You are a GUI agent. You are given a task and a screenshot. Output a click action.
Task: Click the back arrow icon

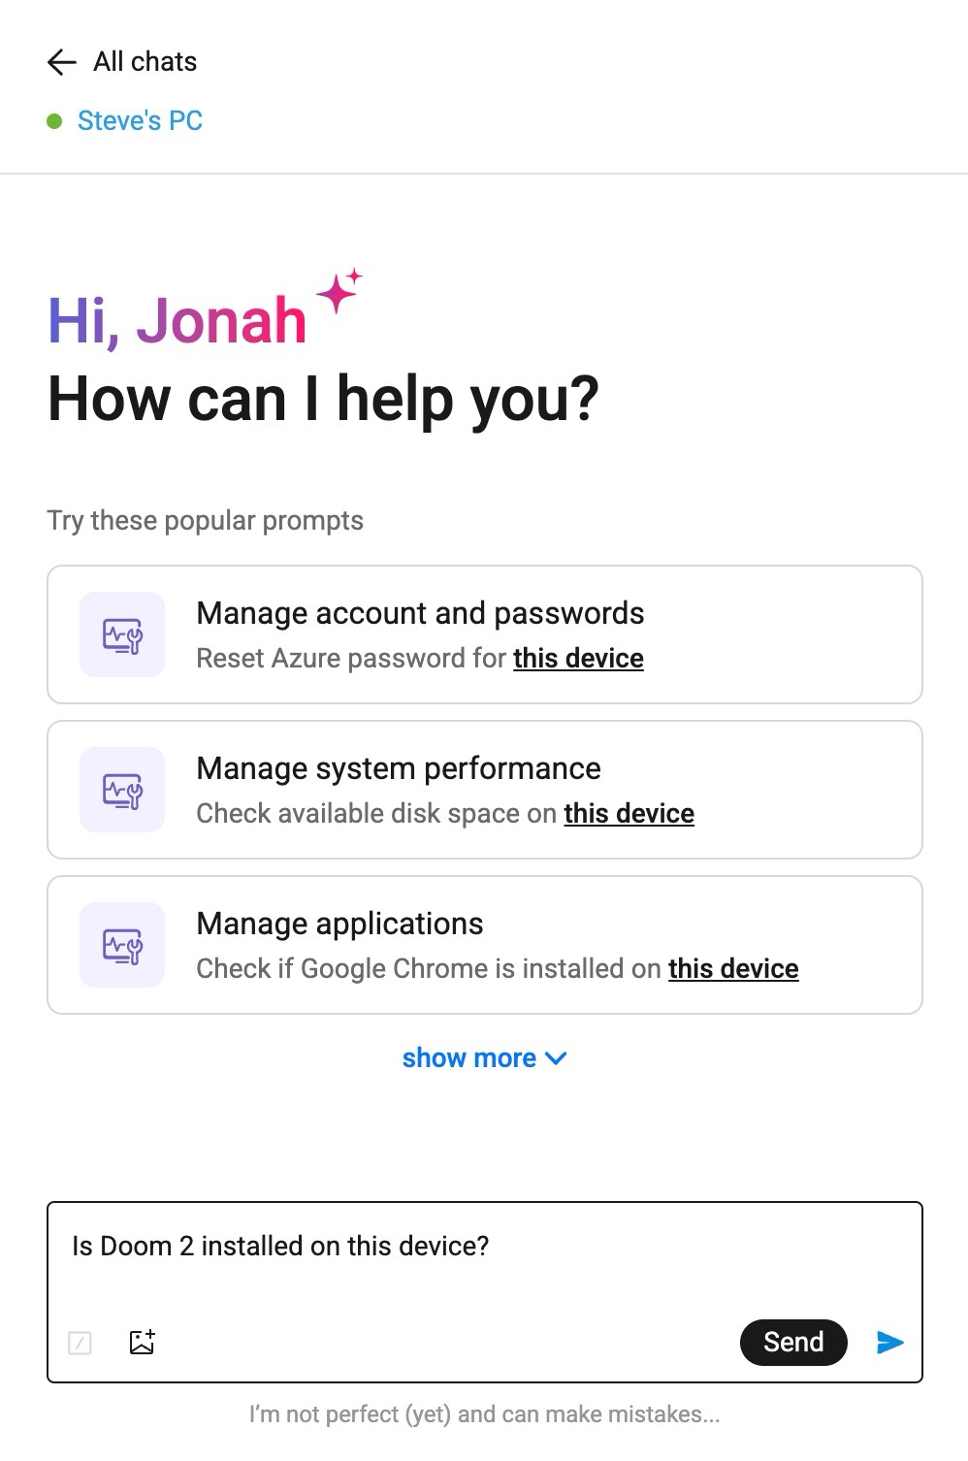[x=61, y=62]
